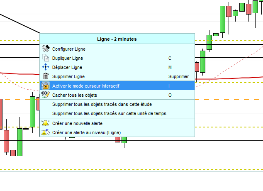
Task: Click the bell with cursor level-alert icon
Action: (x=46, y=132)
